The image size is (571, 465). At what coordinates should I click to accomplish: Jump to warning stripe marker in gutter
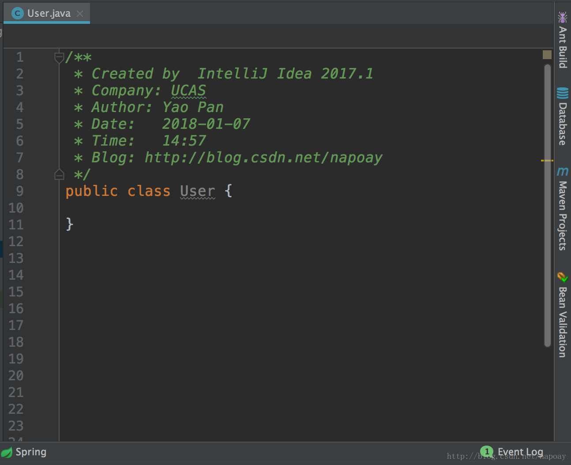pos(547,161)
